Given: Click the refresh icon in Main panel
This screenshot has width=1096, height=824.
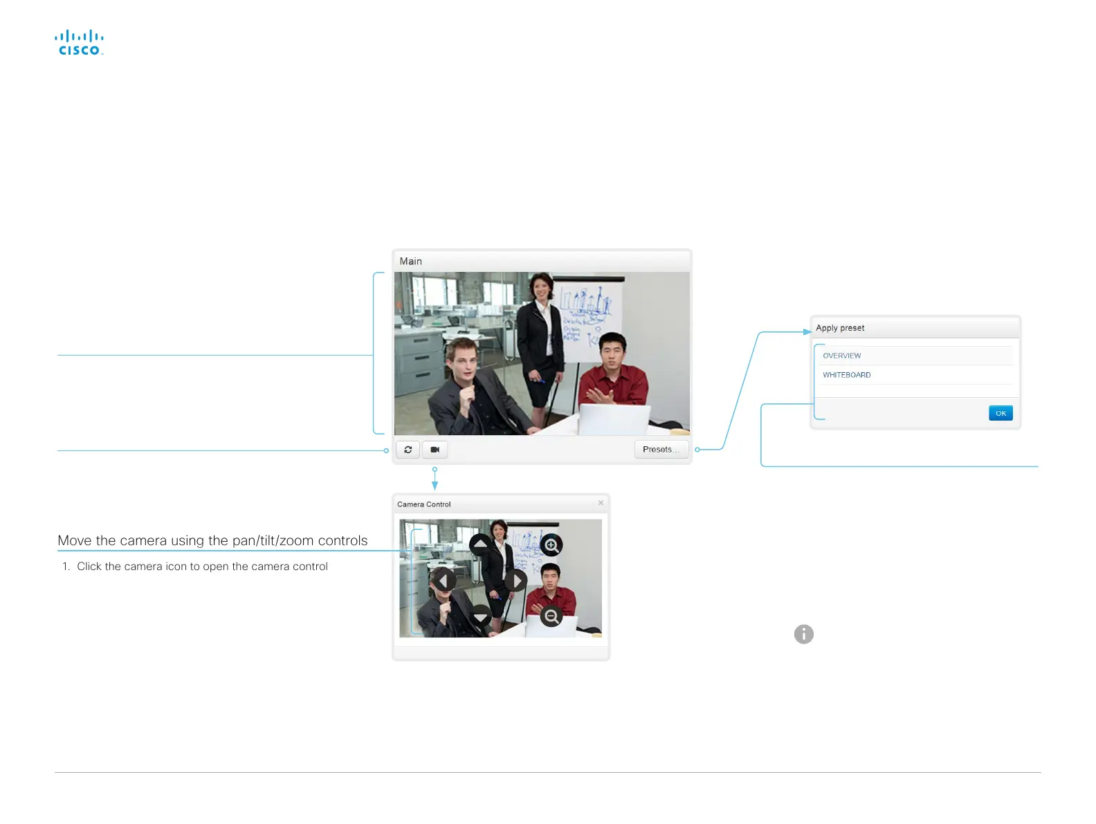Looking at the screenshot, I should (x=408, y=450).
